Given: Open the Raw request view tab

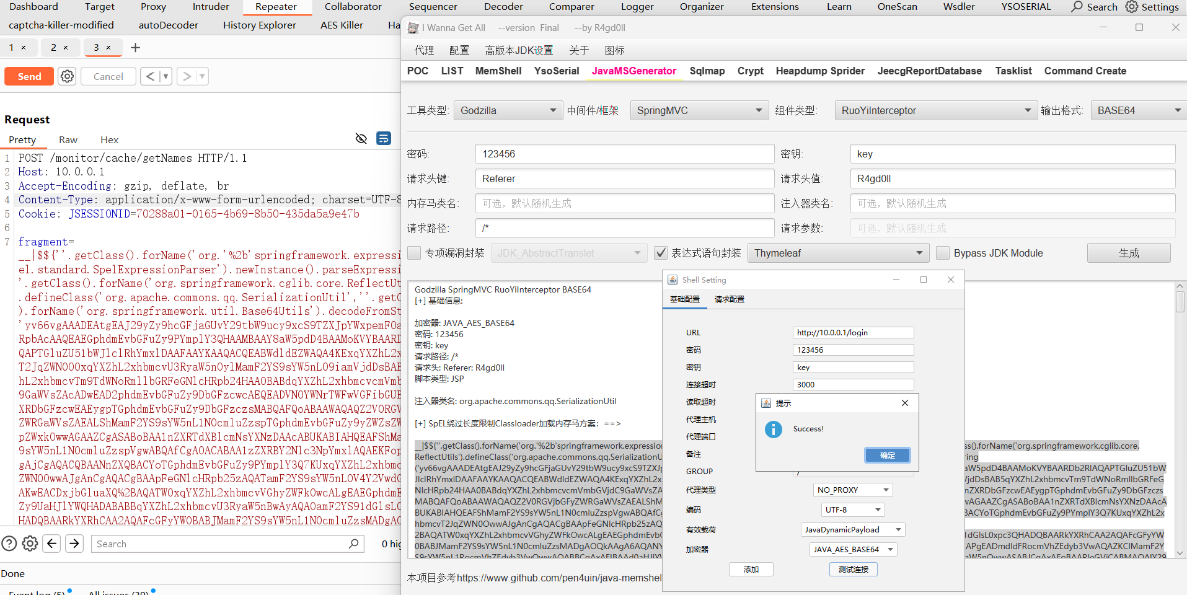Looking at the screenshot, I should click(68, 140).
